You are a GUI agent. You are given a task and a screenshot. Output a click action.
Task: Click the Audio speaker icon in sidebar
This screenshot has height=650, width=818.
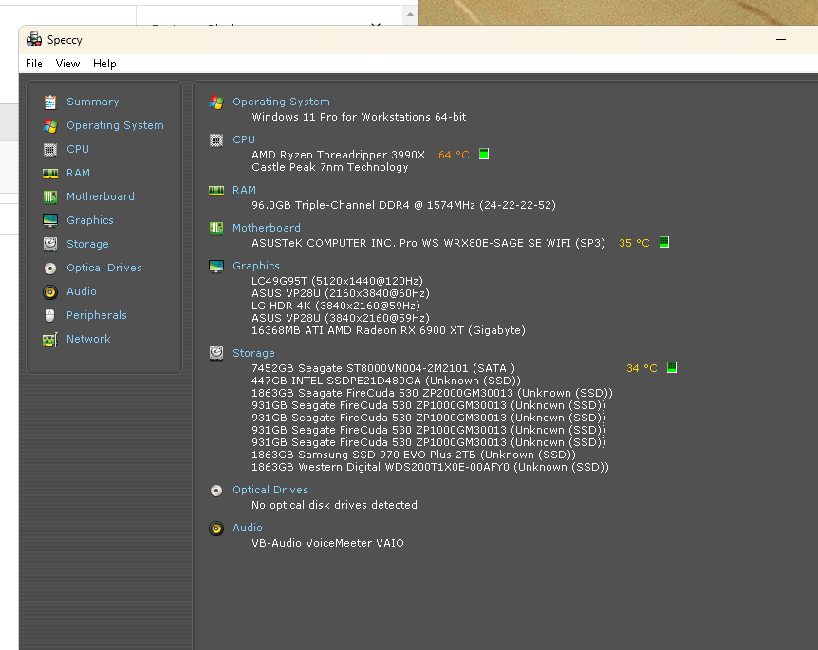point(50,291)
